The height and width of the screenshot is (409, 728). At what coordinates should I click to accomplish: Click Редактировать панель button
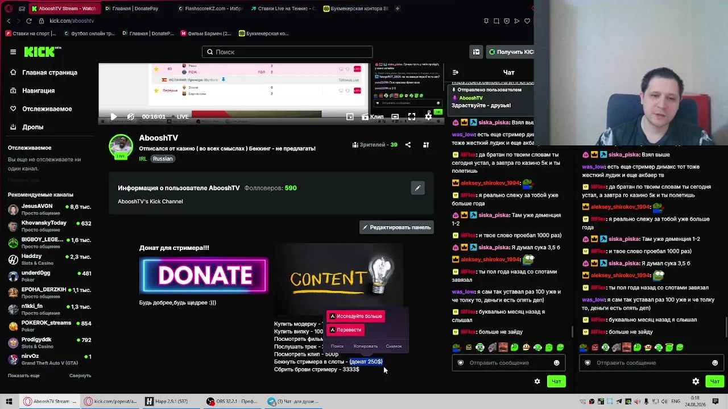coord(396,227)
